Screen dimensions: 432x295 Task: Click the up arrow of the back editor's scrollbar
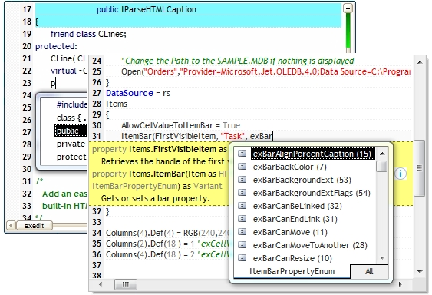(348, 8)
